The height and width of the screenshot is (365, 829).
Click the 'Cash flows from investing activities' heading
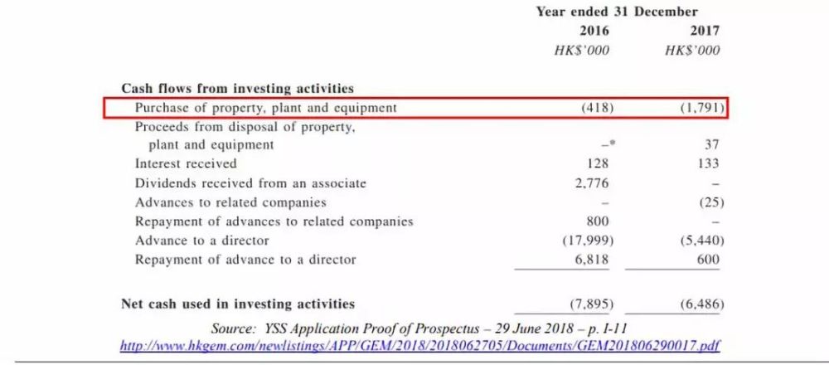237,88
